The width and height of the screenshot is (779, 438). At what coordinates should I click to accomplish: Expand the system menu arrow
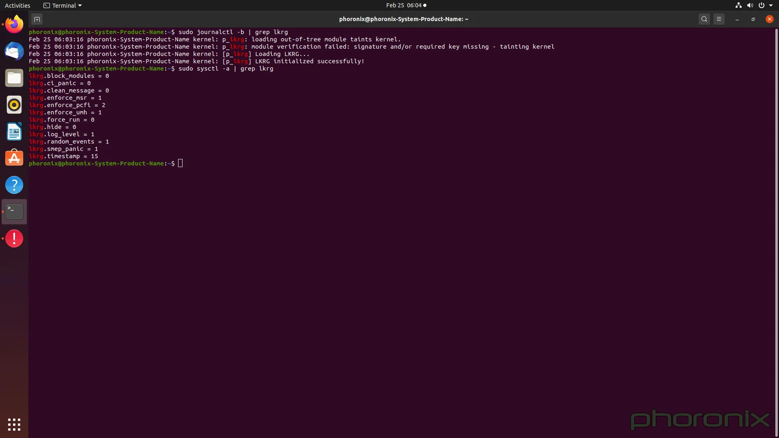[x=771, y=5]
